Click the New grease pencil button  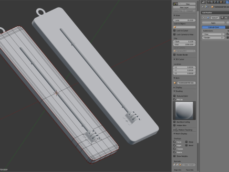(x=187, y=4)
